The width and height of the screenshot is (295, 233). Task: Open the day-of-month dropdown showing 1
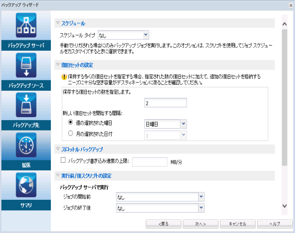click(166, 135)
